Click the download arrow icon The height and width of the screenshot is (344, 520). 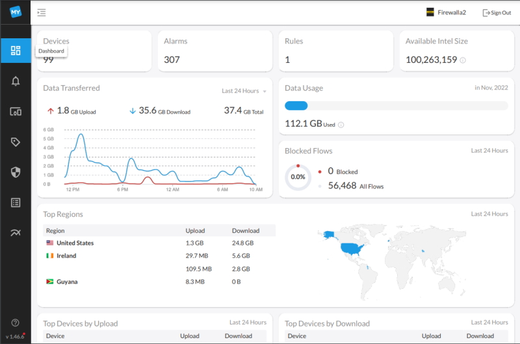(133, 111)
